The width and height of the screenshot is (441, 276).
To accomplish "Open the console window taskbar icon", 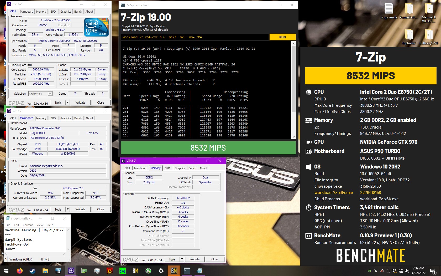I will [x=187, y=271].
